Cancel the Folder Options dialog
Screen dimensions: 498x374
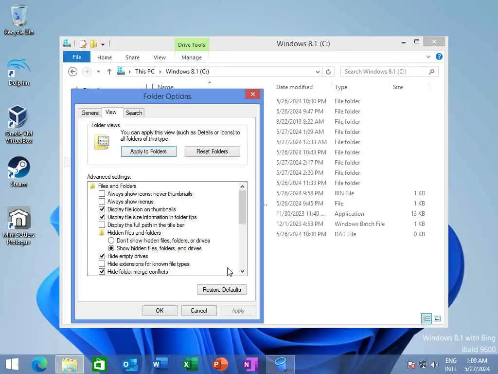pyautogui.click(x=199, y=311)
